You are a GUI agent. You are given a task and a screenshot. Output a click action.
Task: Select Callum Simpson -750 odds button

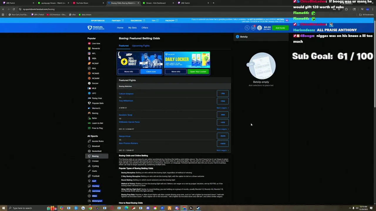tap(223, 93)
